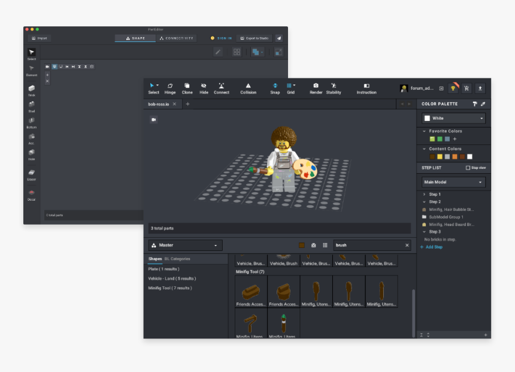Click the Connect tool icon
This screenshot has width=515, height=372.
click(222, 88)
